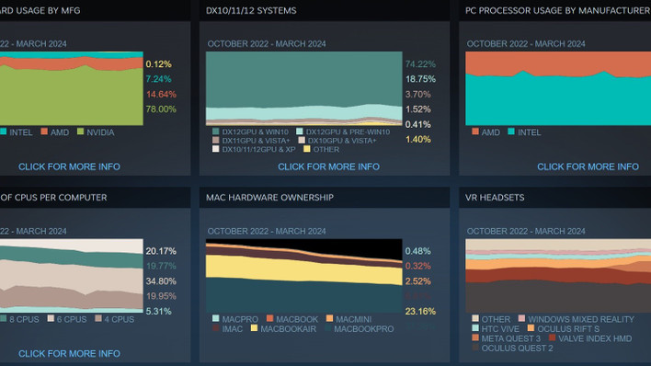Click the DX10/11/12 SYSTEMS heading
The height and width of the screenshot is (366, 651).
[x=251, y=11]
